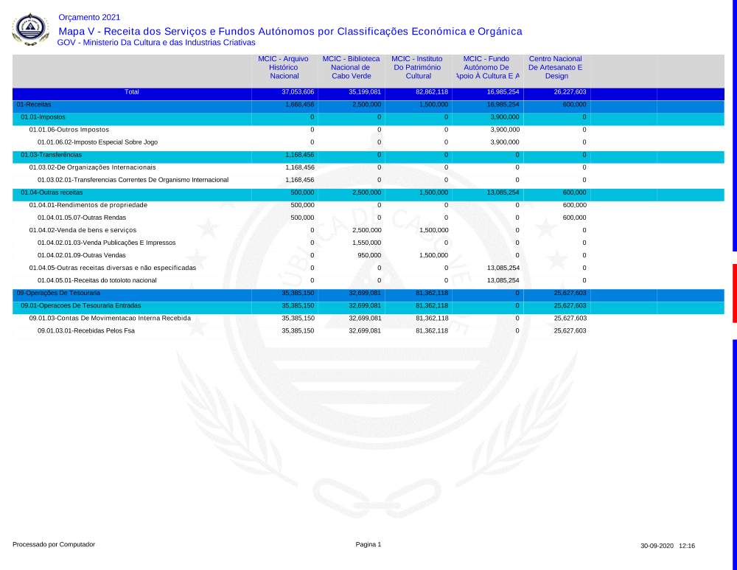Screen dimensions: 737x570
Task: Select 09.01.03.01-Recebidas Pelos Fsa entry
Action: 86,331
